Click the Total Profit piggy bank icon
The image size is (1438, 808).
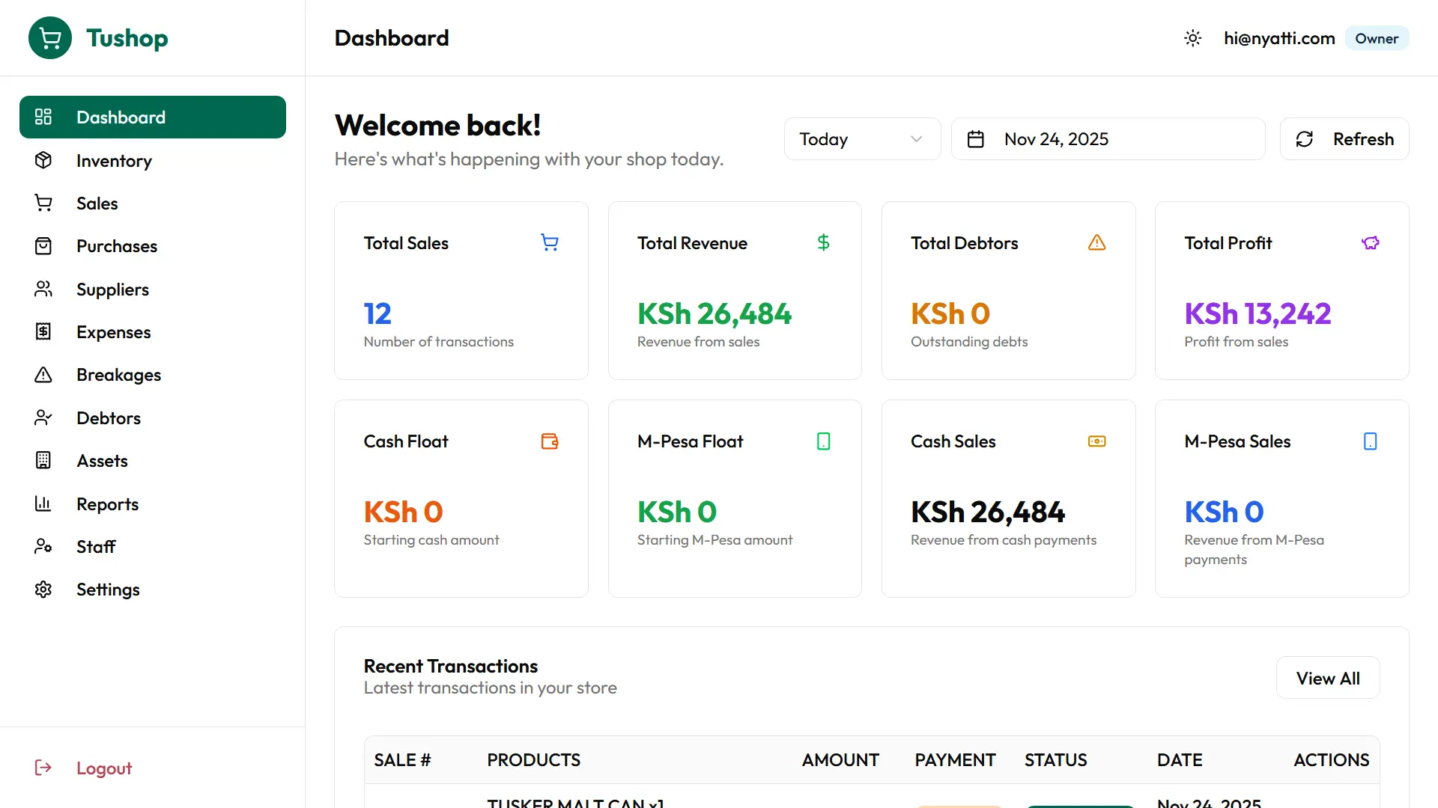click(x=1370, y=243)
